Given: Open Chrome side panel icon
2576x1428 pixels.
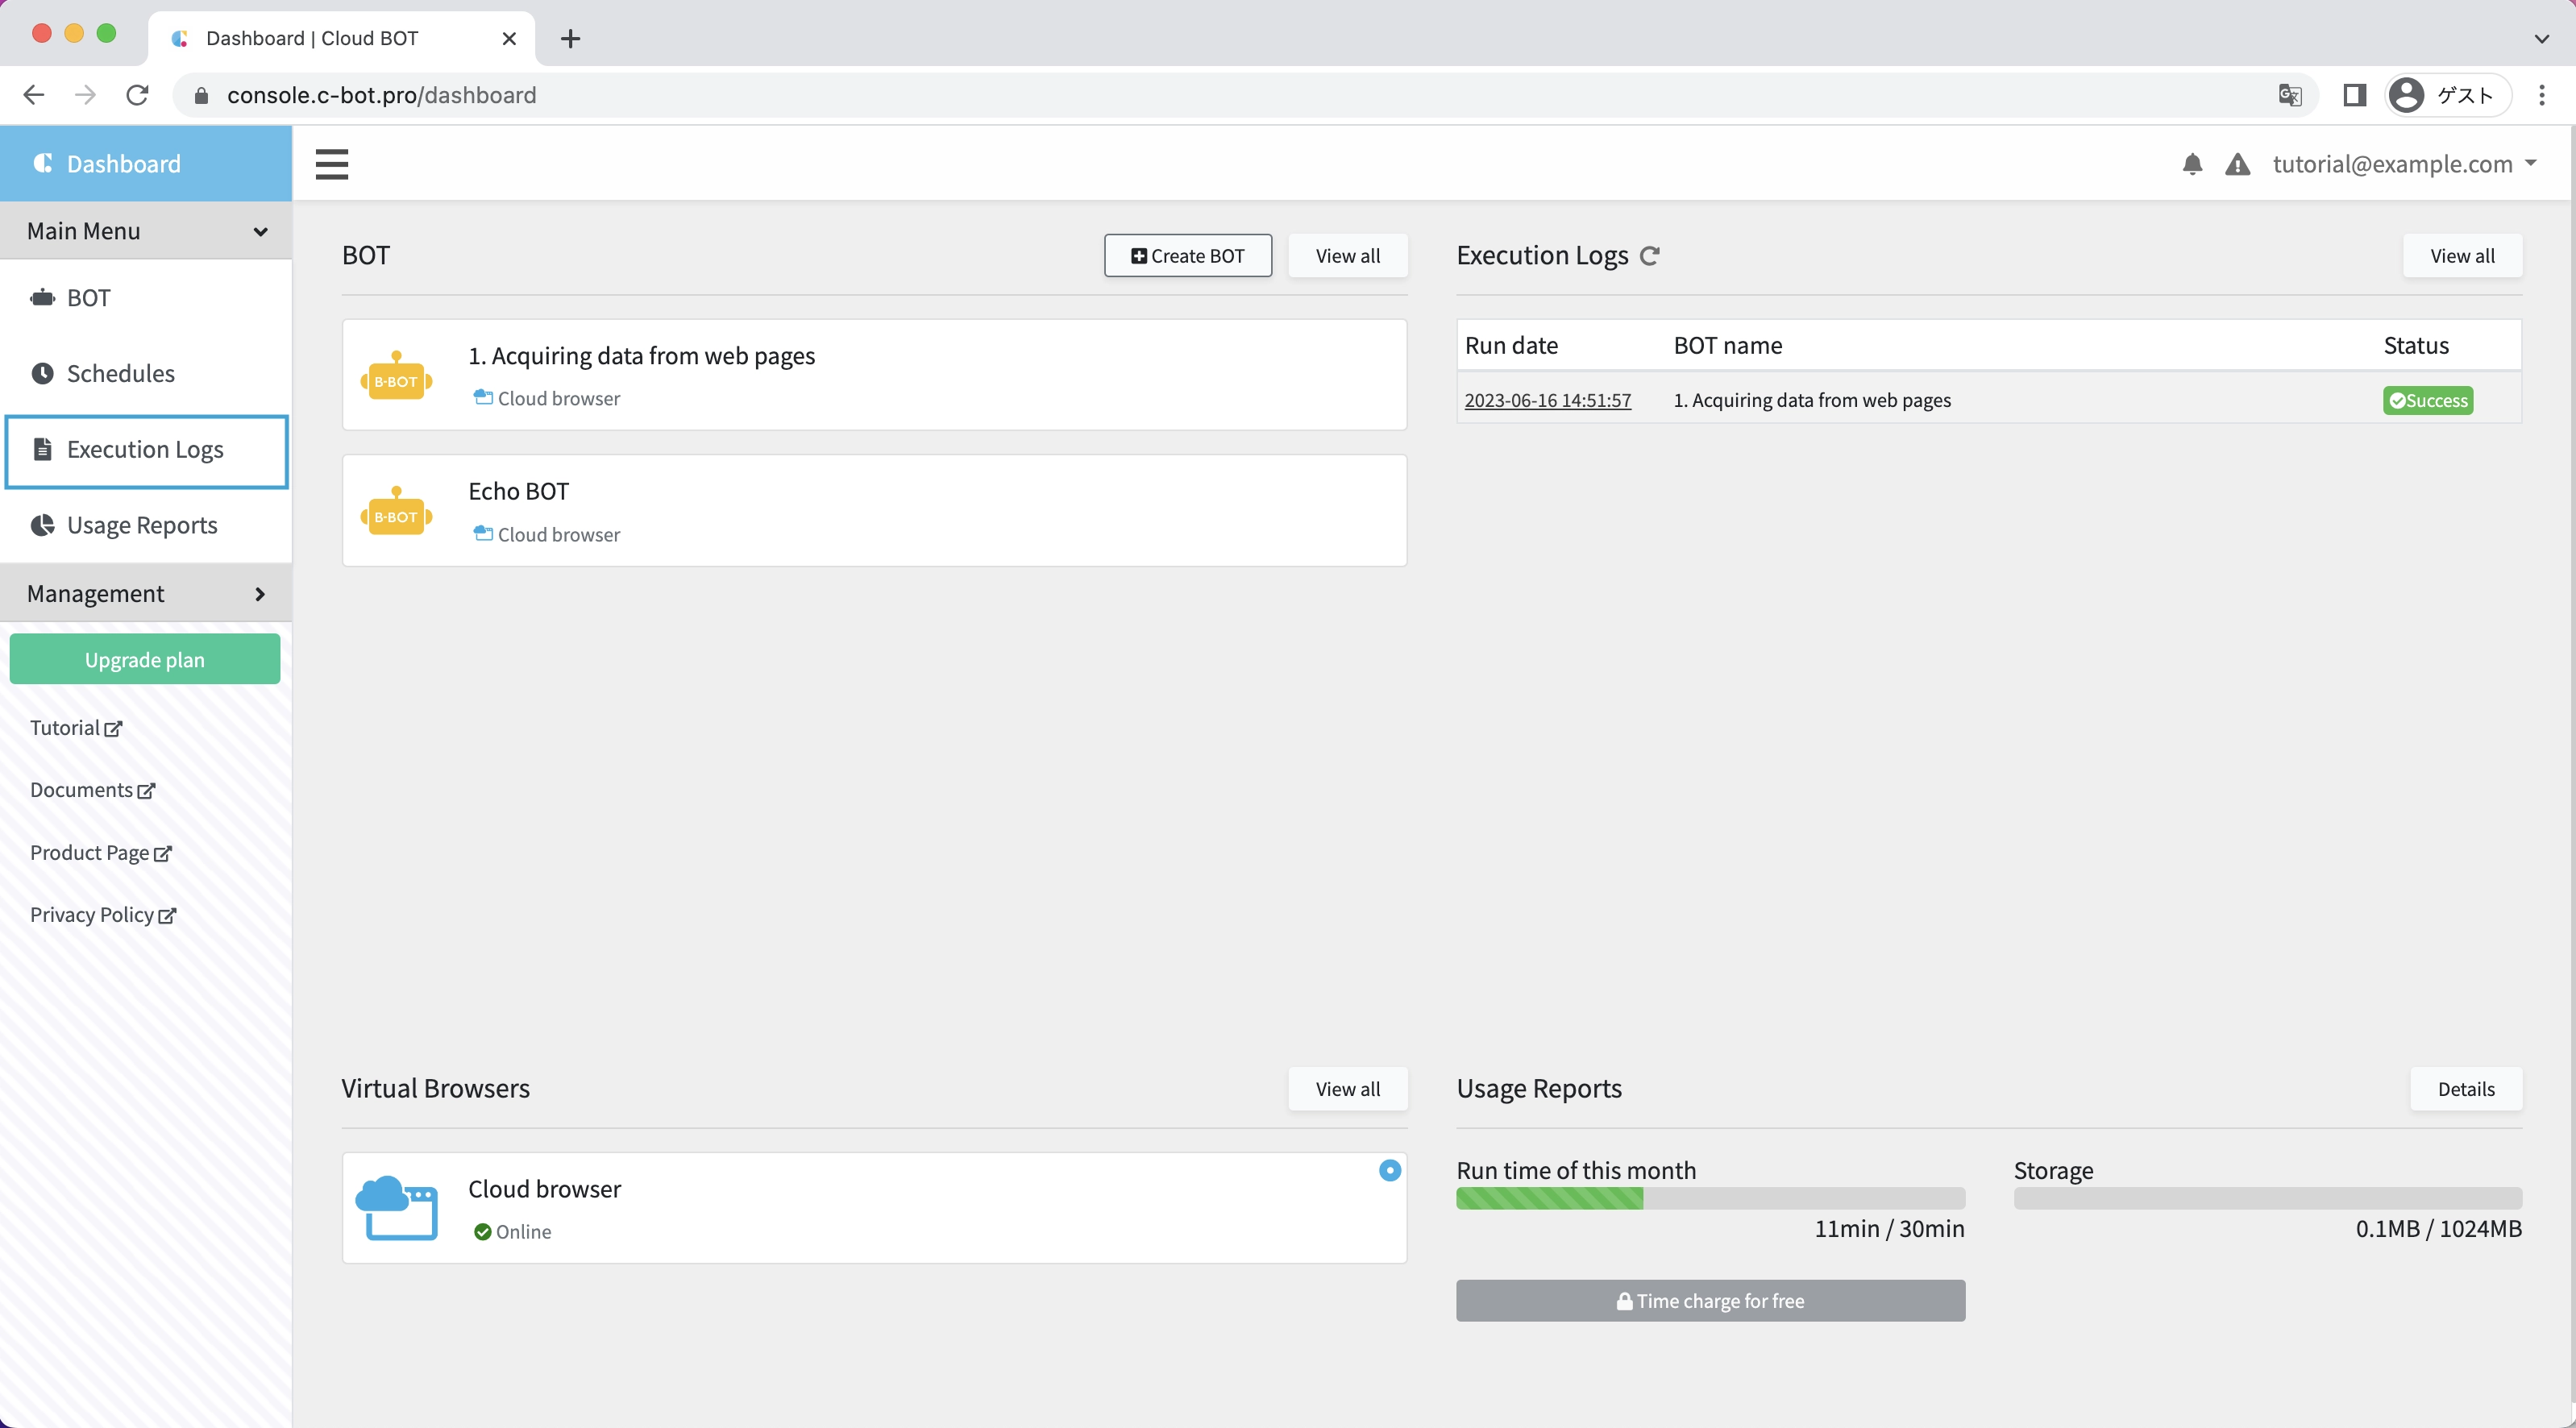Looking at the screenshot, I should tap(2354, 95).
